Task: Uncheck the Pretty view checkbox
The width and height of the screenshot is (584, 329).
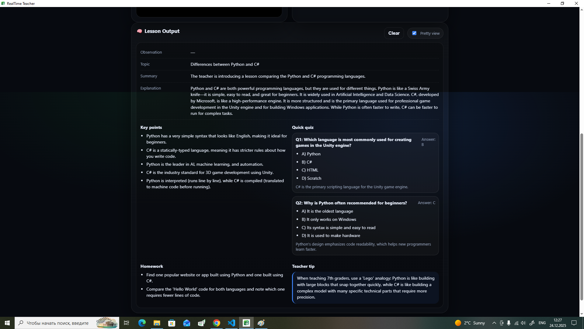Action: (414, 33)
